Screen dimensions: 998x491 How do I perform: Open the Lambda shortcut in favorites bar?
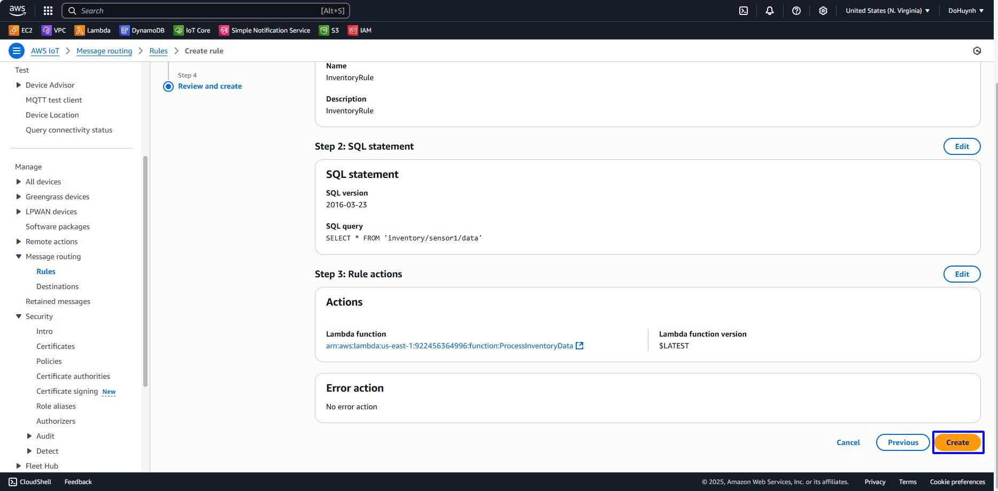(x=92, y=30)
